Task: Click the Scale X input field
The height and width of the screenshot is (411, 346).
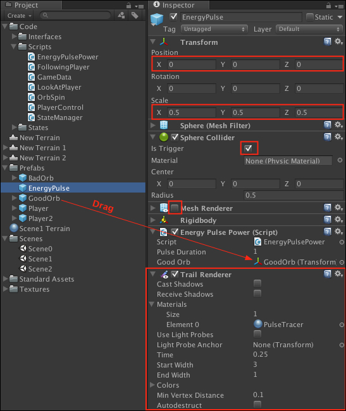Action: [x=192, y=112]
